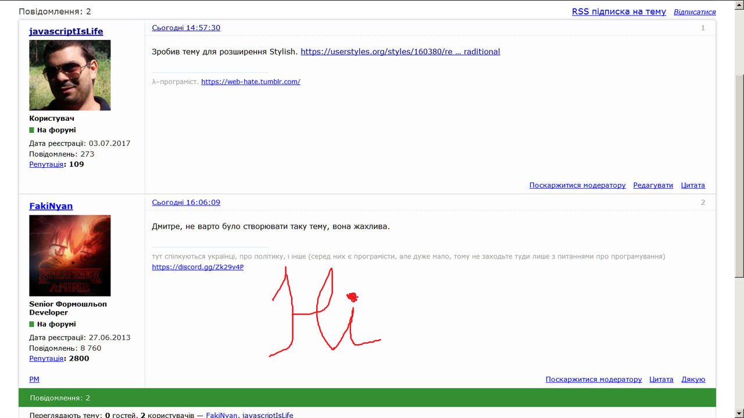The width and height of the screenshot is (744, 418).
Task: Click 'Повідомлень: 273' text
Action: pos(62,154)
